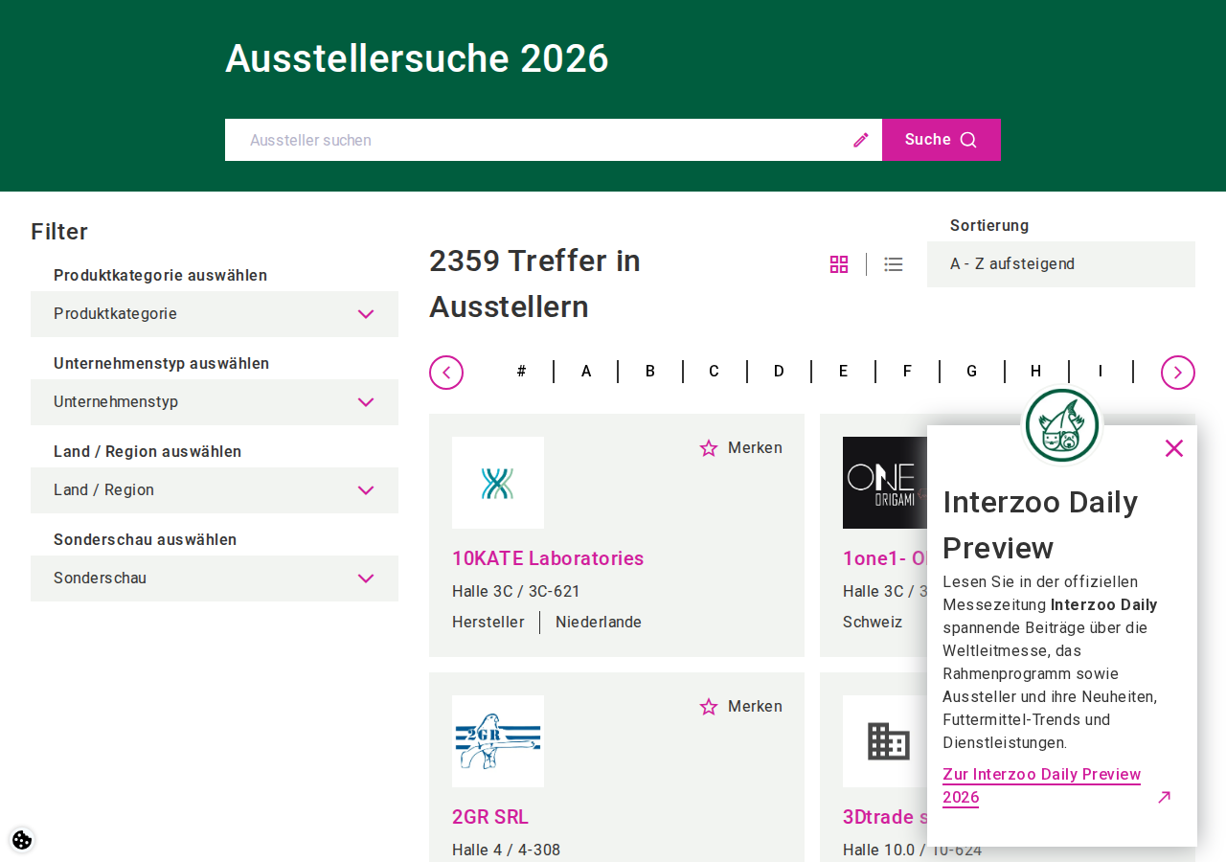
Task: Toggle Merken for 10KATE Laboratories
Action: pos(740,447)
